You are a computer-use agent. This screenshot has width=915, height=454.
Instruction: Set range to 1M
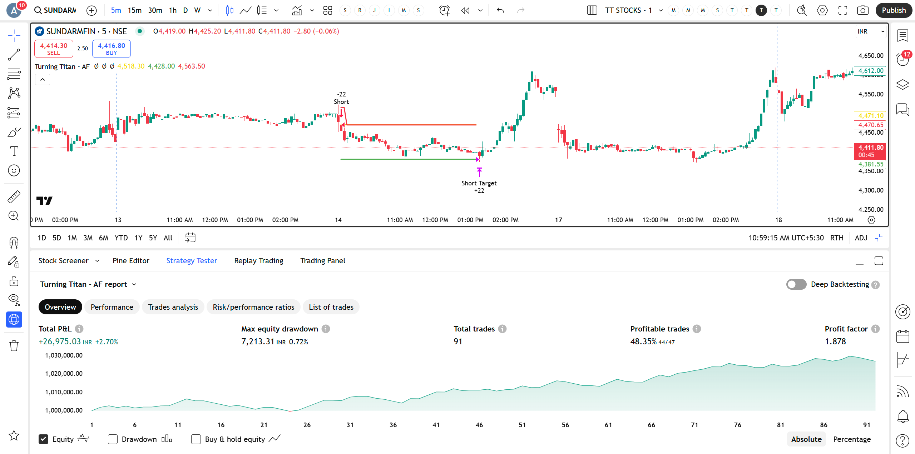72,238
